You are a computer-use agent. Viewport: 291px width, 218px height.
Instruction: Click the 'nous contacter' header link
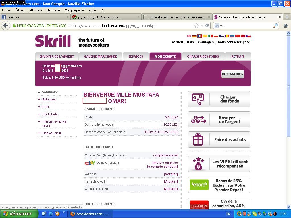[x=229, y=42]
